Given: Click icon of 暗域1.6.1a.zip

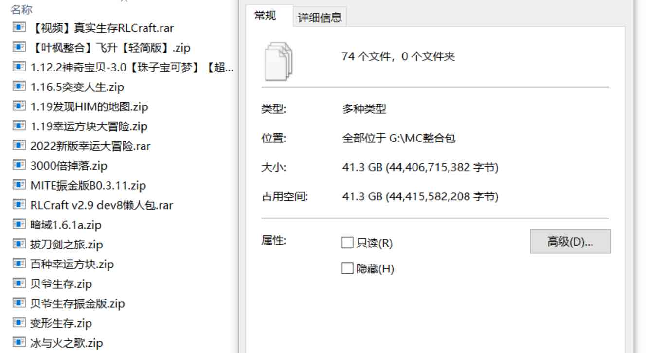Looking at the screenshot, I should 19,224.
